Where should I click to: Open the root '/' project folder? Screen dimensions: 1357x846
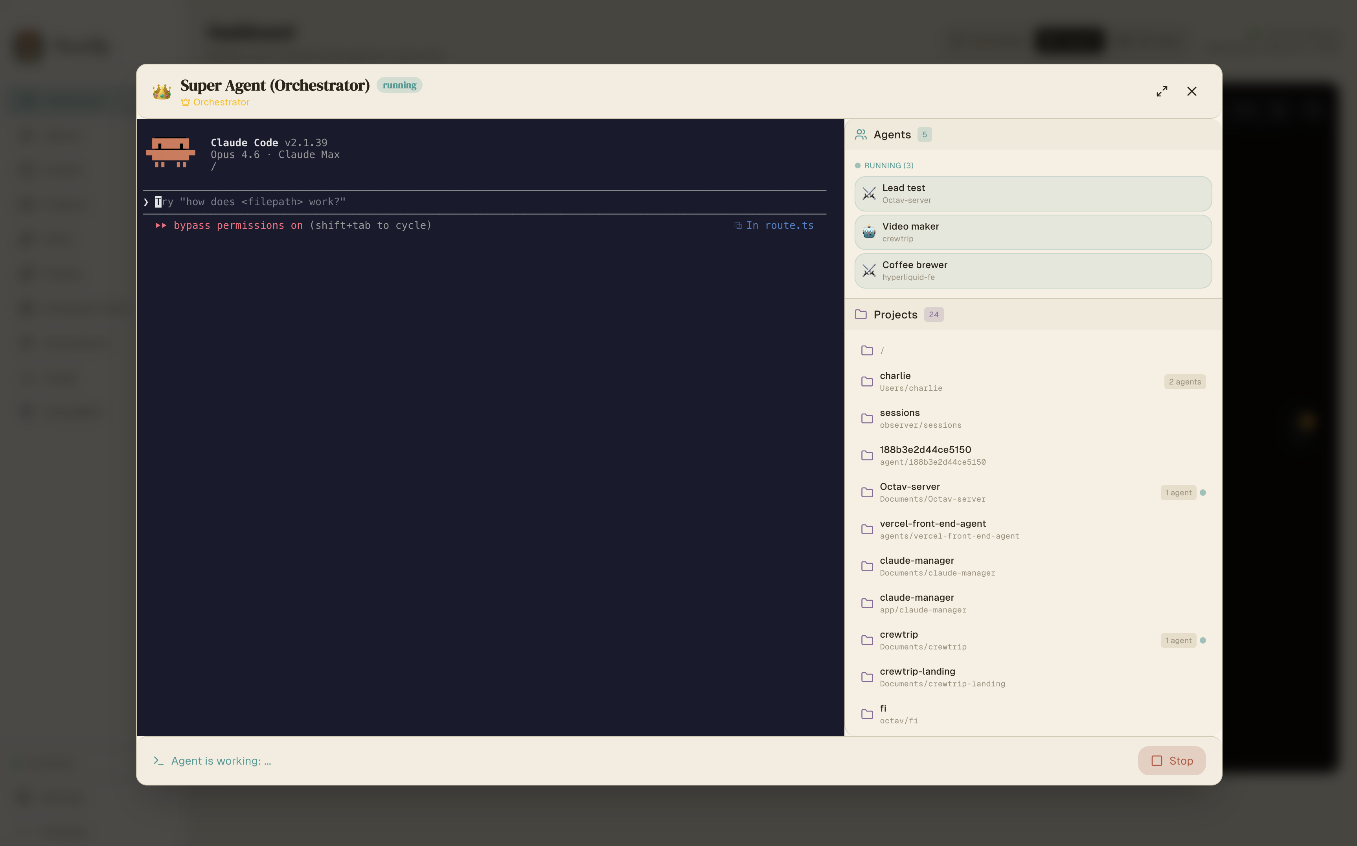[x=882, y=351]
